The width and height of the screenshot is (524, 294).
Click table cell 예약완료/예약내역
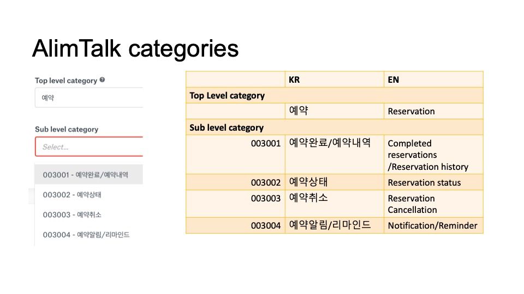(x=335, y=154)
